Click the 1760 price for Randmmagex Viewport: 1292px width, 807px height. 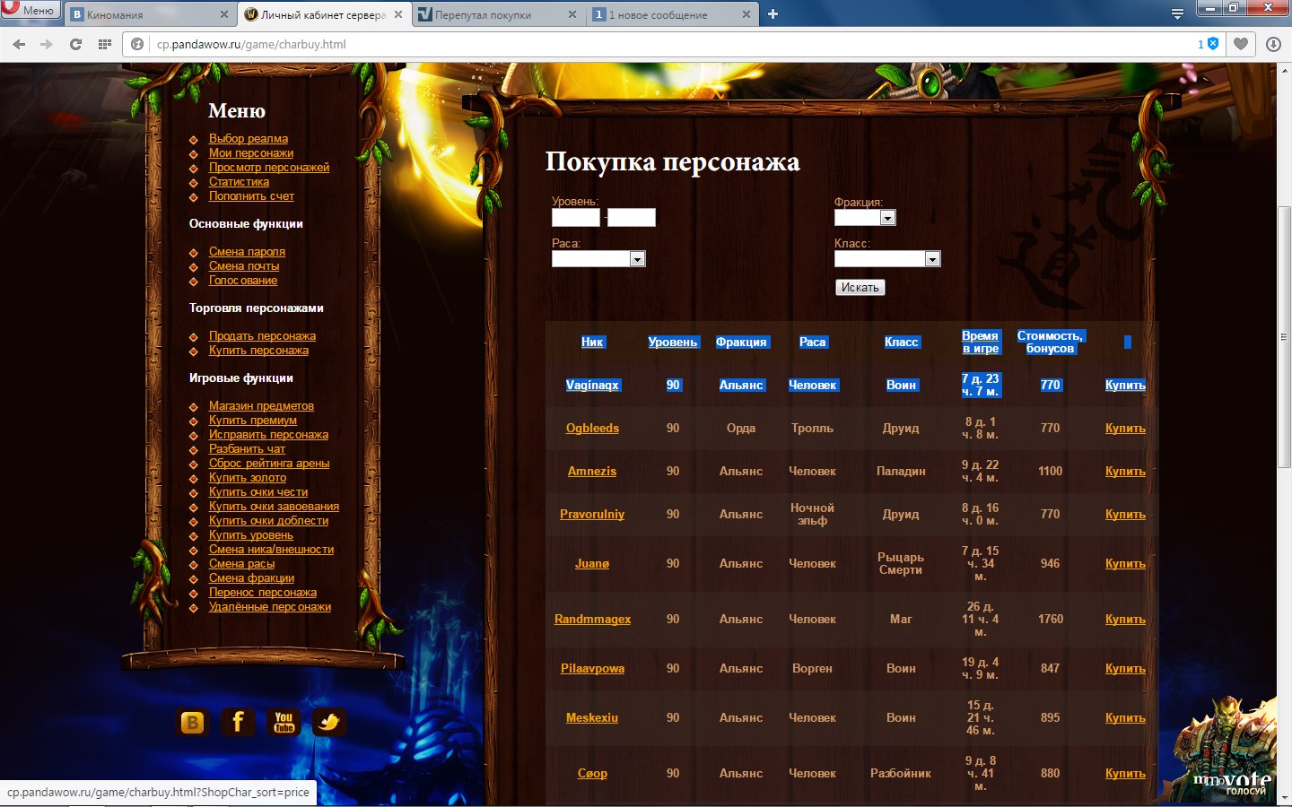(x=1051, y=619)
